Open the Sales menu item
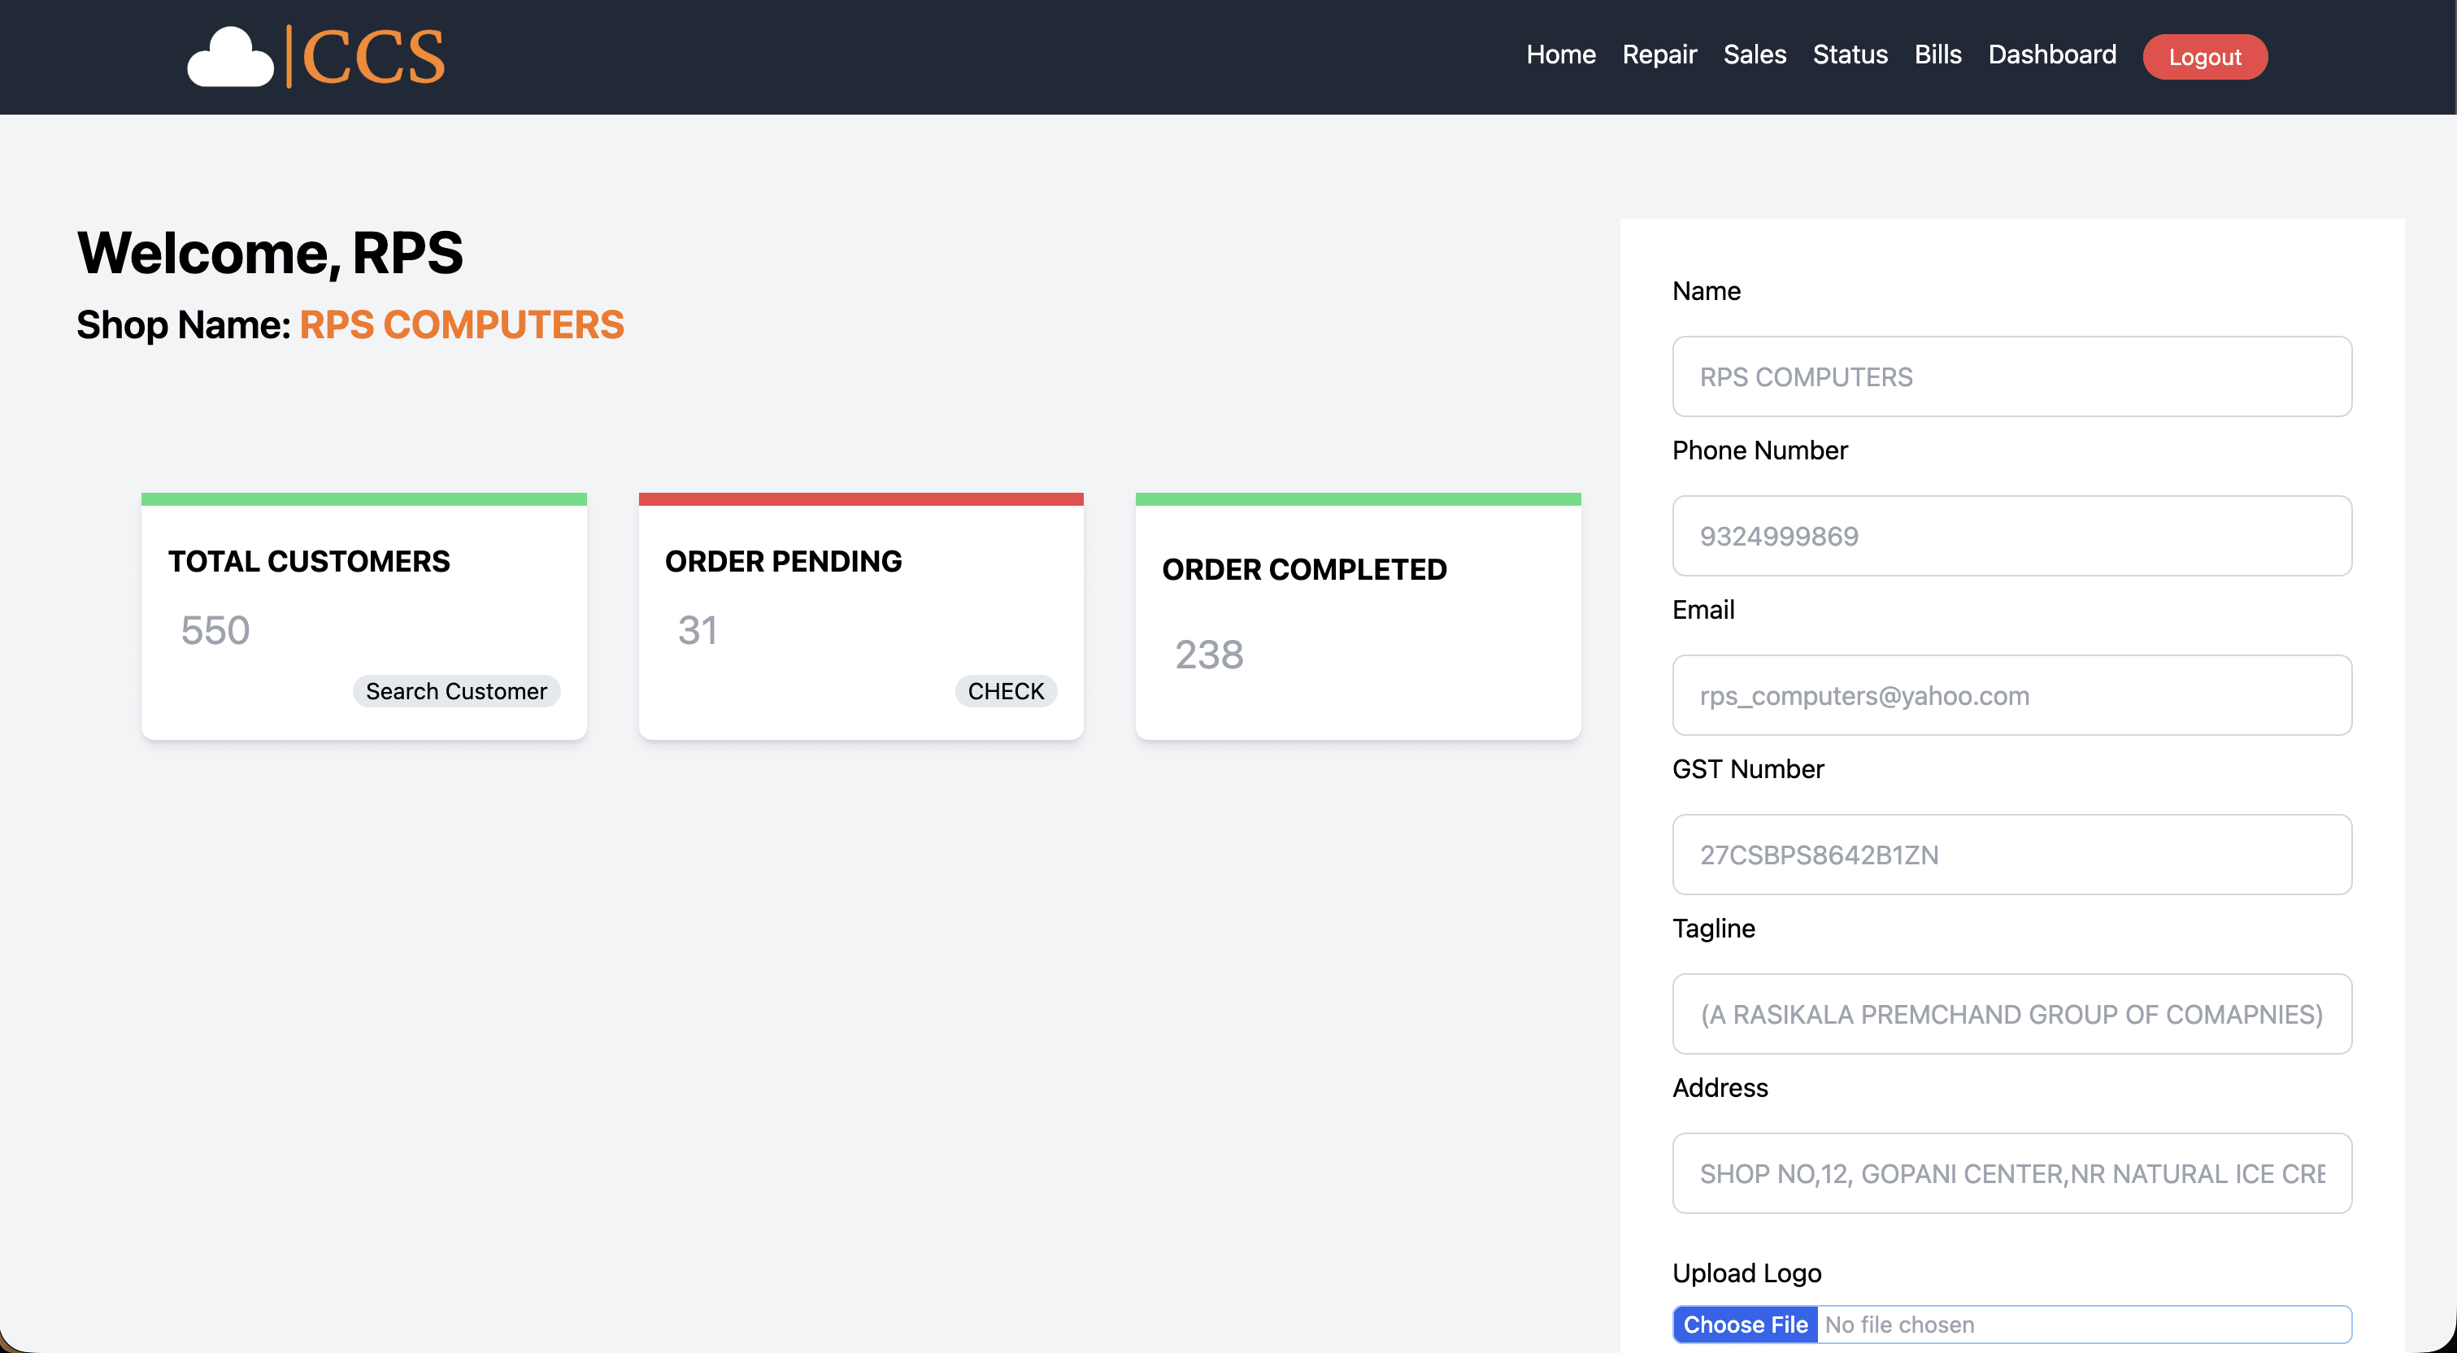 click(1754, 54)
